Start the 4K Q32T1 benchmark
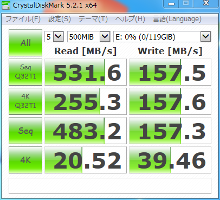 point(25,101)
